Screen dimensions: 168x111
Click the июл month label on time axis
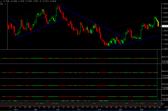[16, 110]
